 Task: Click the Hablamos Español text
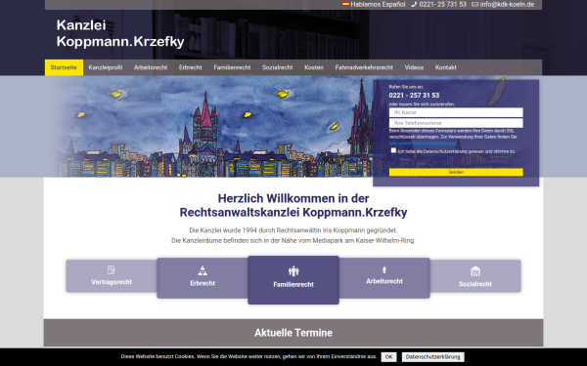point(378,5)
